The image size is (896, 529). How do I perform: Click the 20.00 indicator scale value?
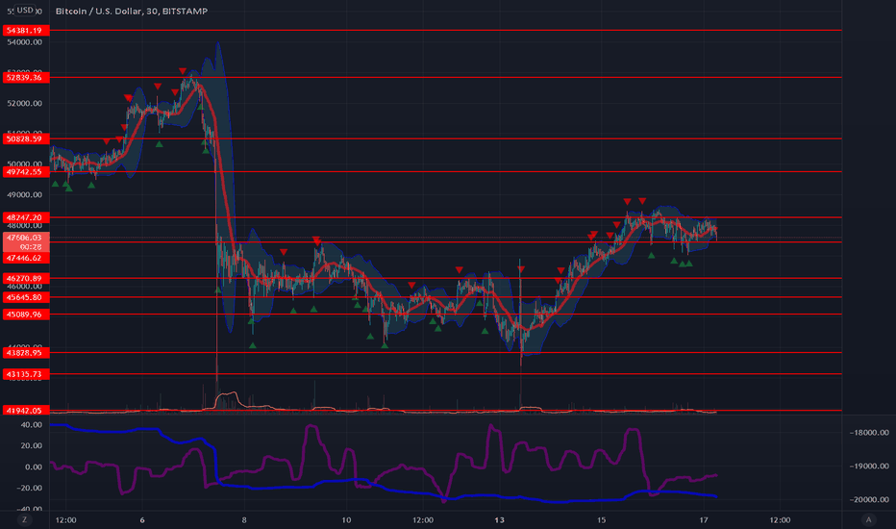click(x=32, y=445)
